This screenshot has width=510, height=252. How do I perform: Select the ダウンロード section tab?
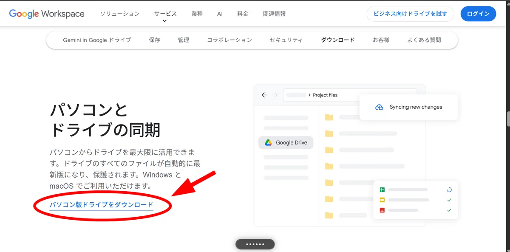pos(337,40)
